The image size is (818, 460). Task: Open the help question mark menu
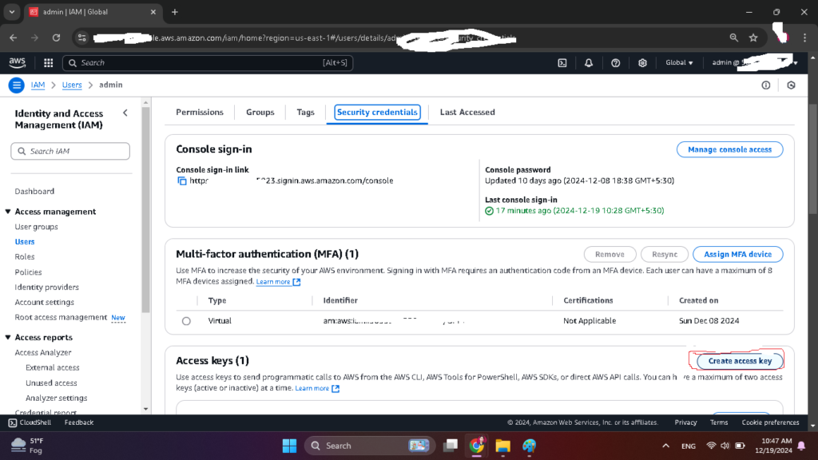point(616,62)
